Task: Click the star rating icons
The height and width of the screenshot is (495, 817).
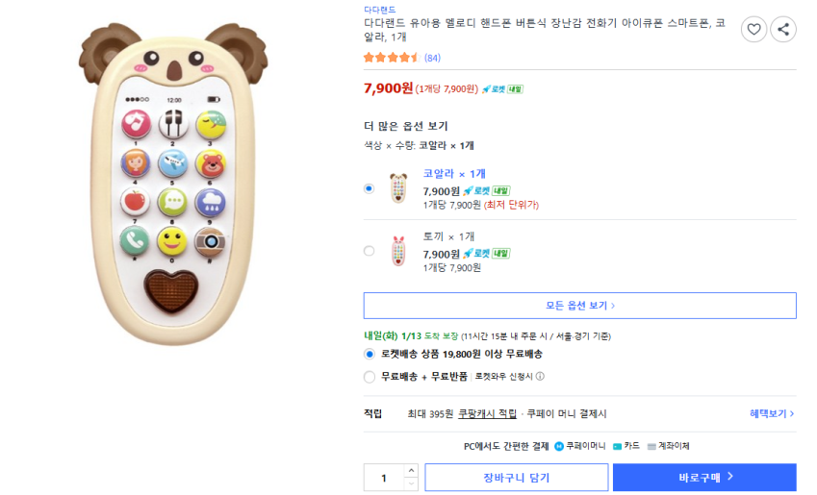Action: pyautogui.click(x=392, y=58)
